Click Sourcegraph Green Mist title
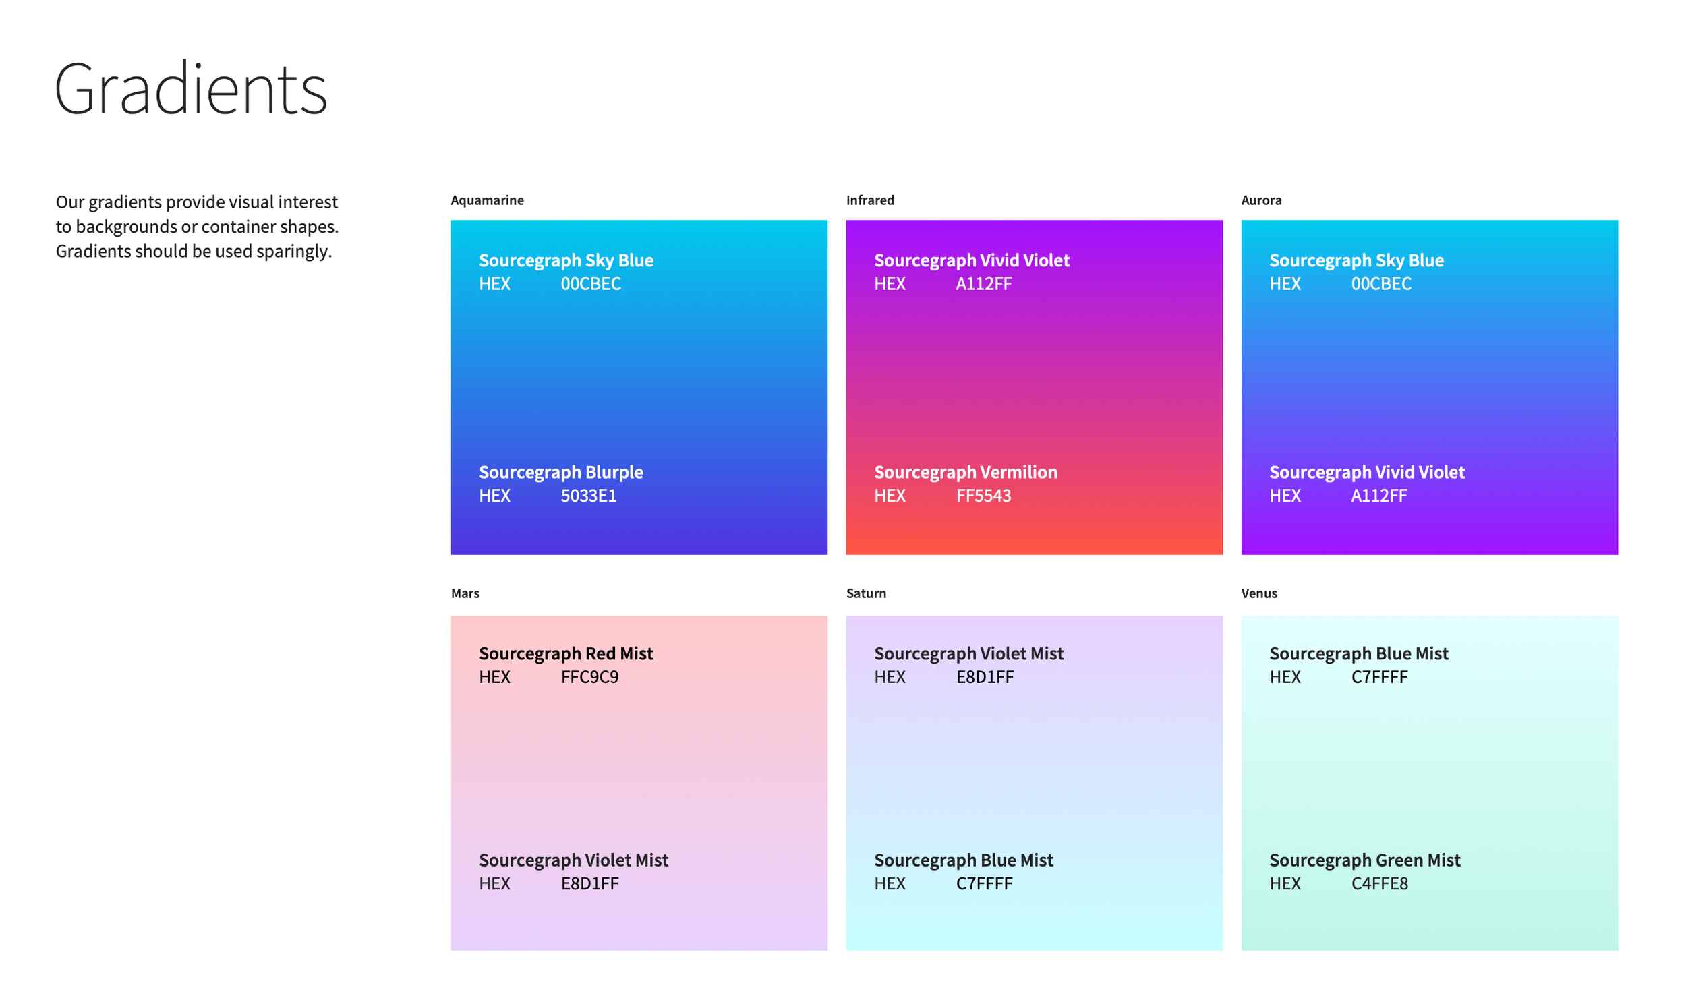Screen dimensions: 1686x998 tap(1364, 860)
